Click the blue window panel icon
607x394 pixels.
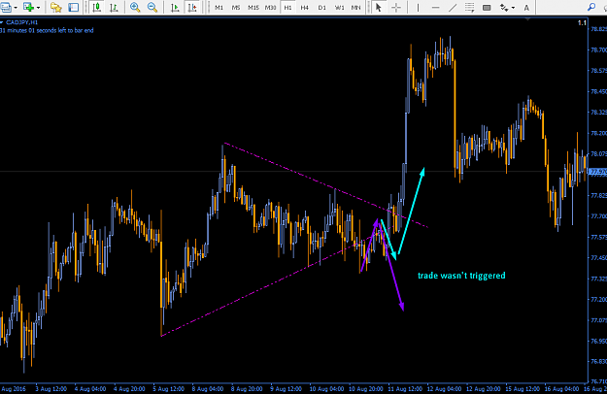(73, 8)
